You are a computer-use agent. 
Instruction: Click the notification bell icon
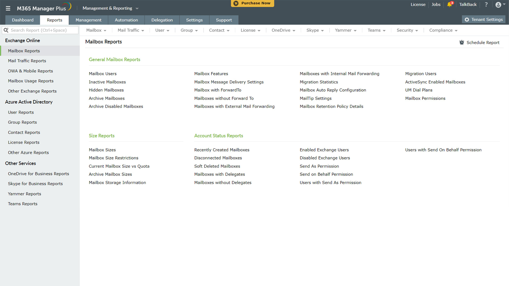449,5
